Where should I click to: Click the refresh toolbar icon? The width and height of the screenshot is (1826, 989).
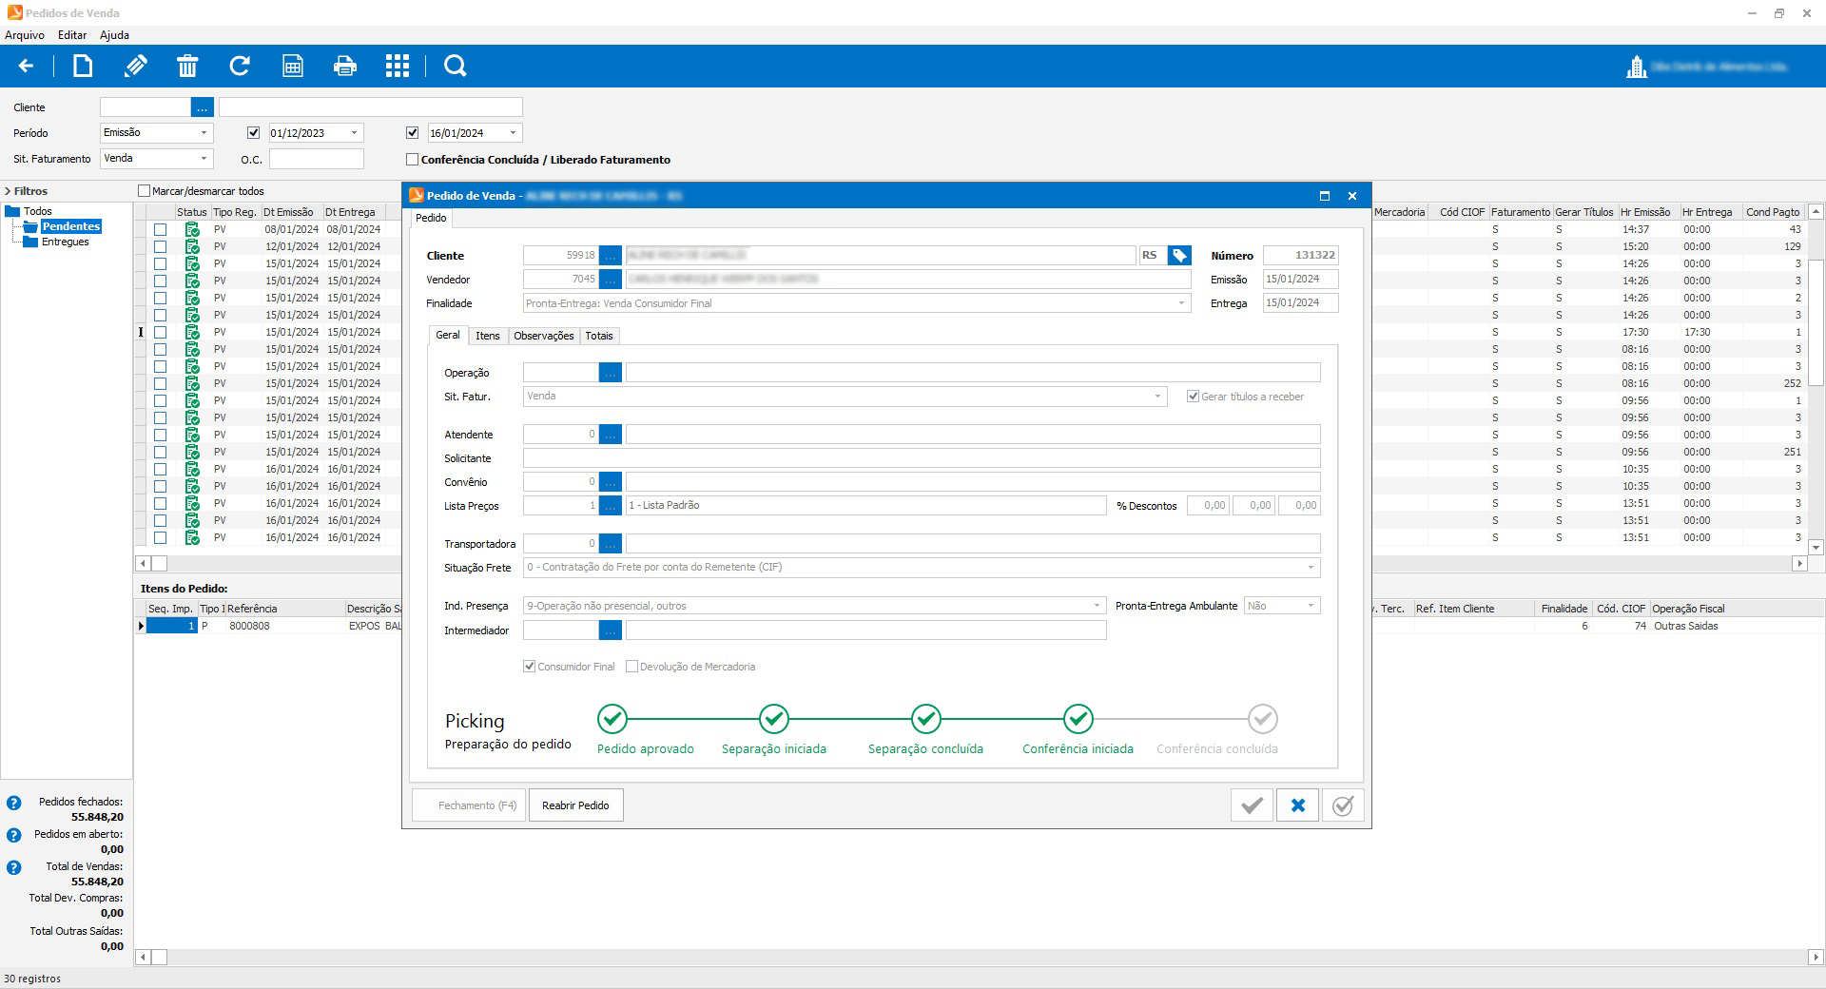pos(240,66)
